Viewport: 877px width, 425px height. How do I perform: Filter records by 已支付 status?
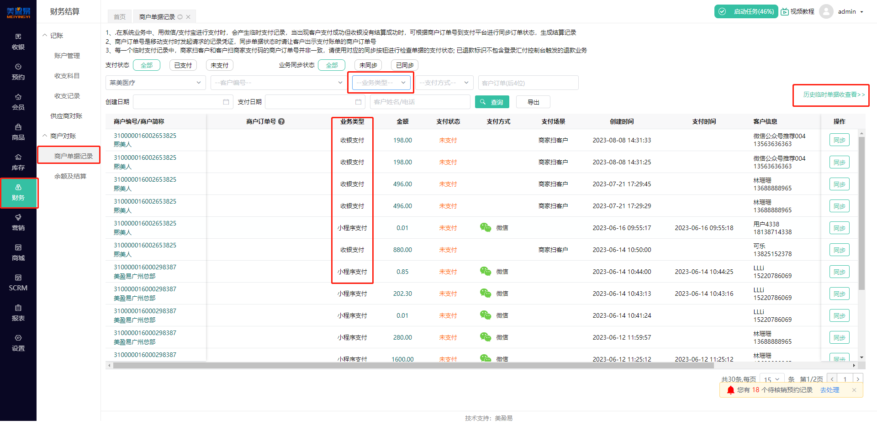coord(183,65)
